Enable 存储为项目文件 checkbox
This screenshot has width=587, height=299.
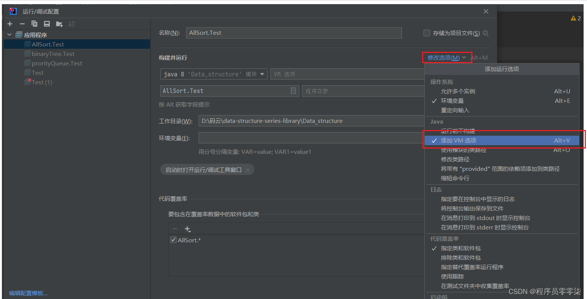[x=427, y=33]
